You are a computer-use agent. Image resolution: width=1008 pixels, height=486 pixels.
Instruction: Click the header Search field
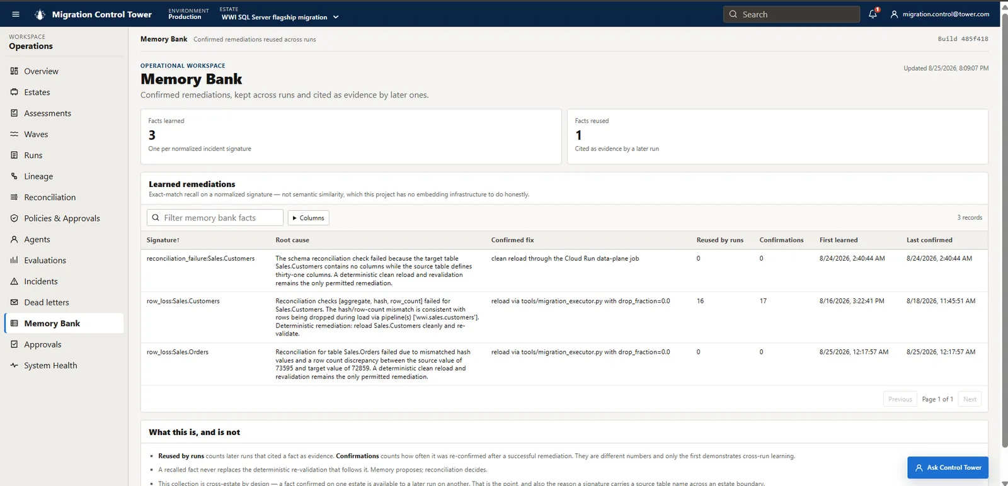791,14
